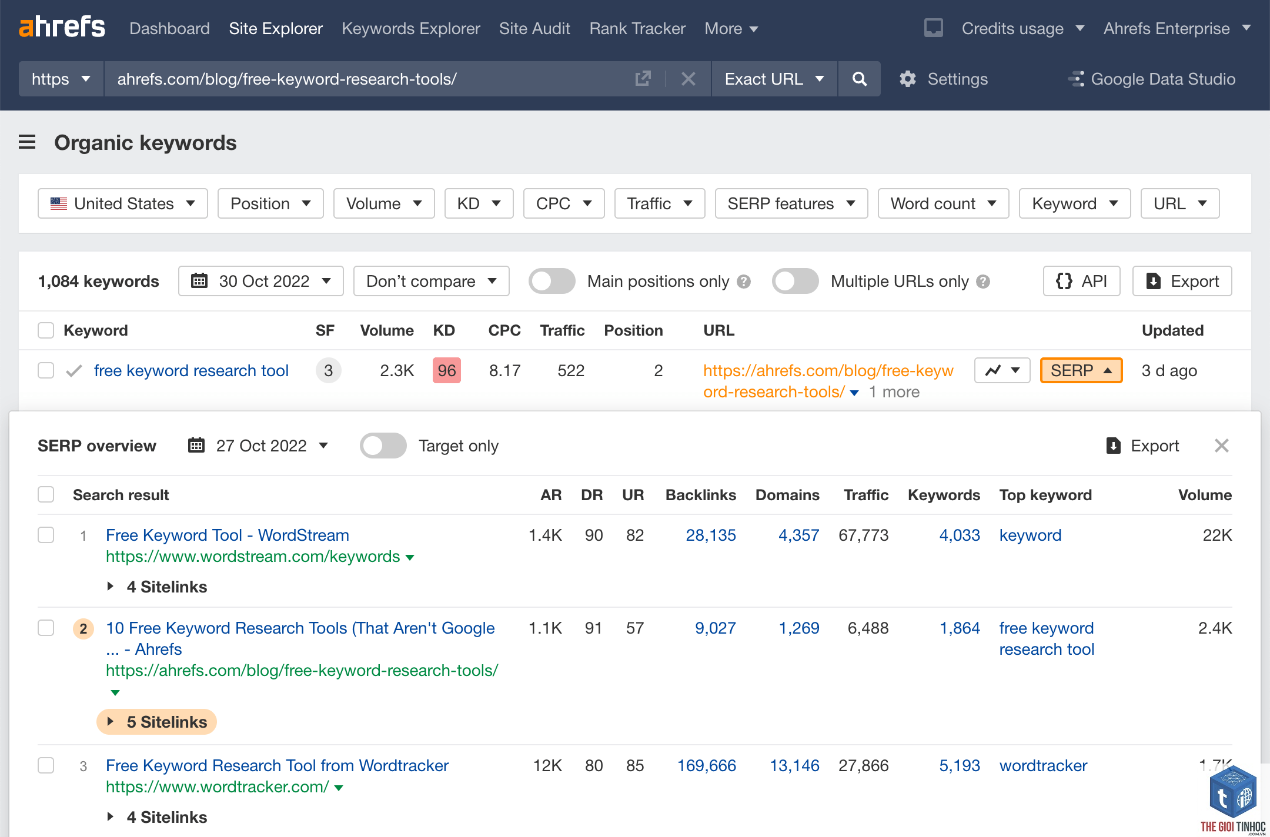Check the free keyword research tool row checkbox
The height and width of the screenshot is (837, 1270).
tap(46, 370)
